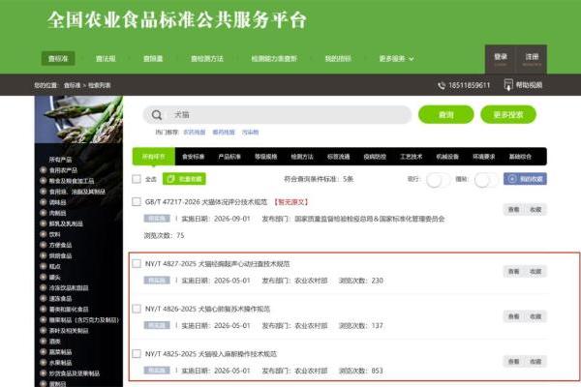Click the 兽药残留 hot recommendation link

coord(224,133)
